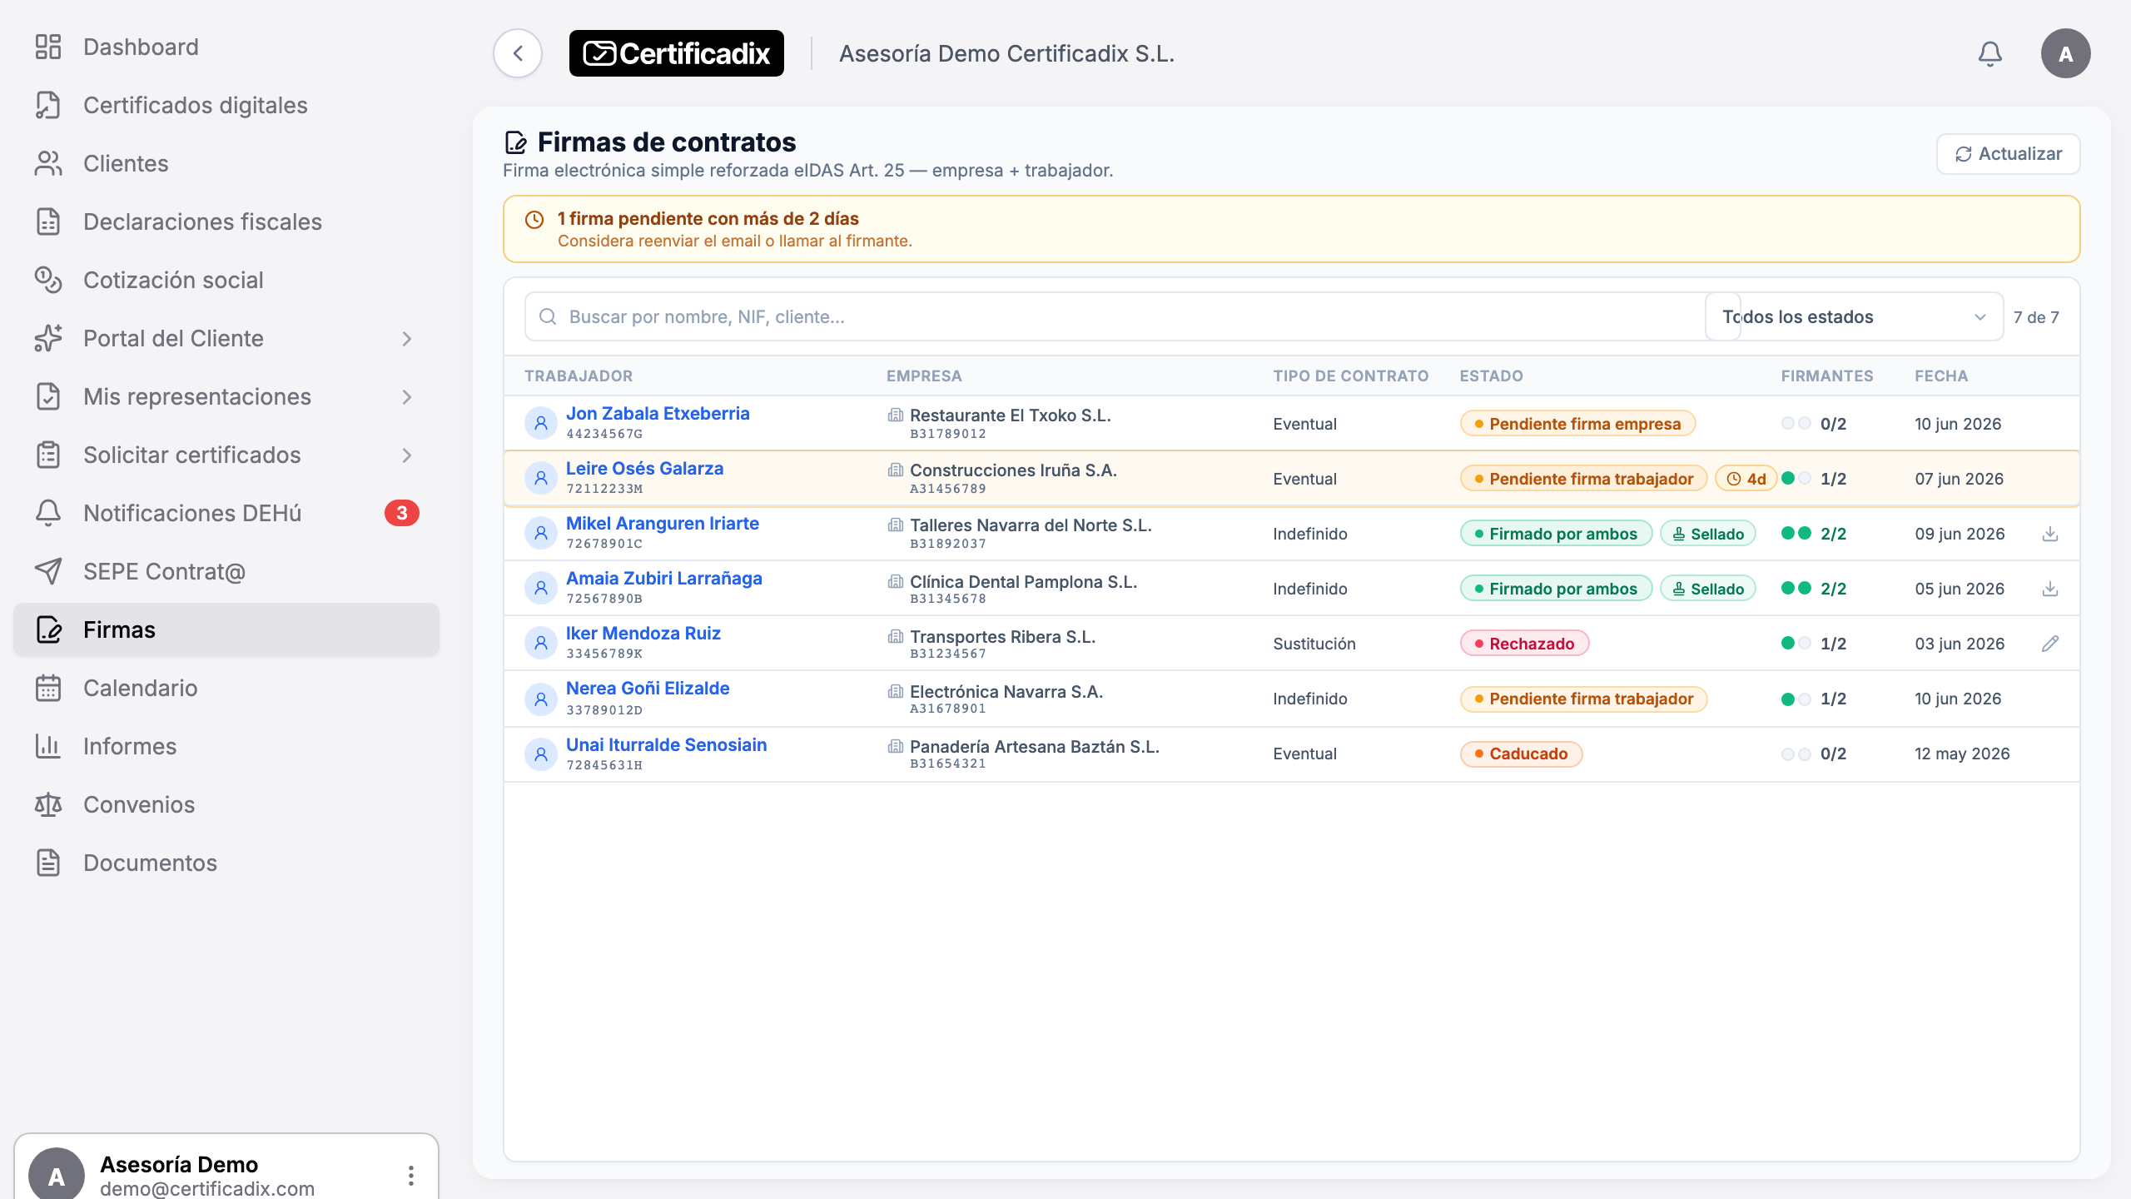Open Declaraciones fiscales menu item
Screen dimensions: 2131x1199
click(226, 221)
